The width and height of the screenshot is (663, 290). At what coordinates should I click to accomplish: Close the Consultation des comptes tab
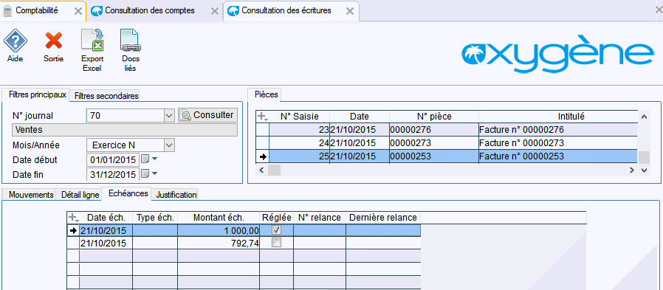(x=215, y=11)
